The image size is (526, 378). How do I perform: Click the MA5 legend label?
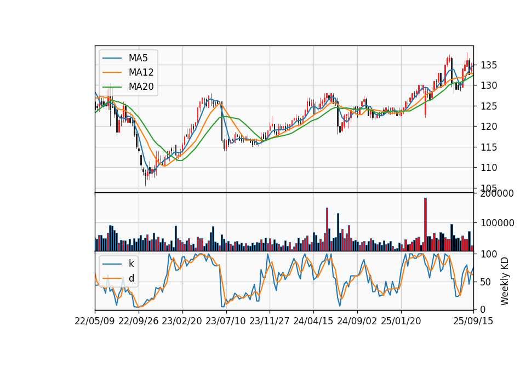click(x=138, y=58)
